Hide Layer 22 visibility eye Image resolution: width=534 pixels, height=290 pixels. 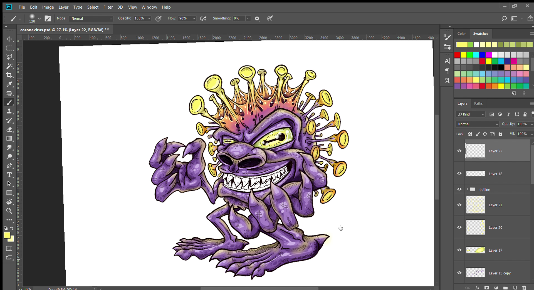click(459, 151)
